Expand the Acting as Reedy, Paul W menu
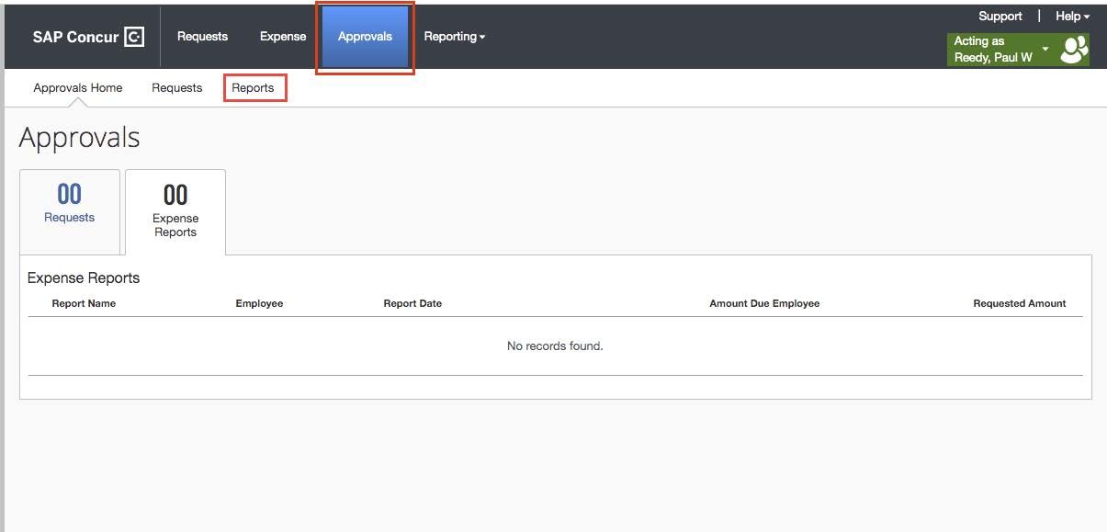The height and width of the screenshot is (532, 1107). point(1001,50)
